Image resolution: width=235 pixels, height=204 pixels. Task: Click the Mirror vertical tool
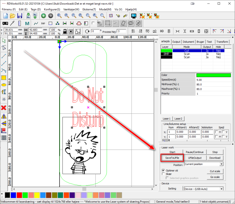tap(4, 124)
